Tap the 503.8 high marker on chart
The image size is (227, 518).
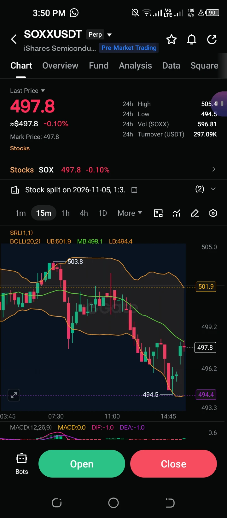coord(75,262)
